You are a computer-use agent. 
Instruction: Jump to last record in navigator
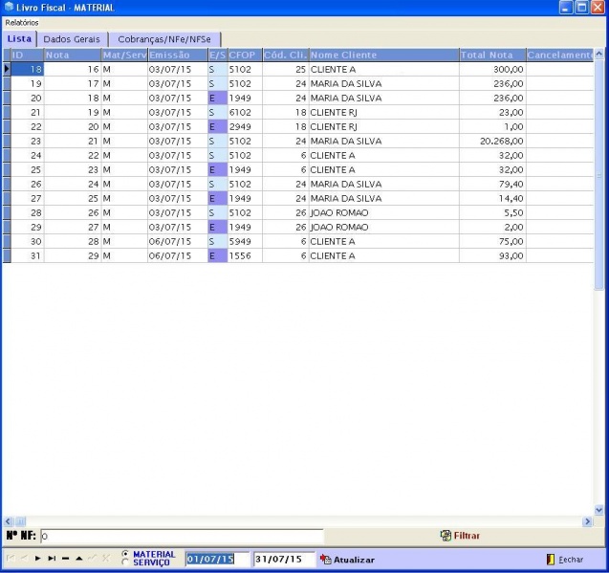[52, 559]
